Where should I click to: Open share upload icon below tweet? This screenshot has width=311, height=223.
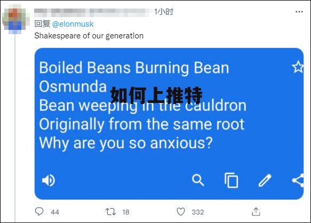point(256,211)
